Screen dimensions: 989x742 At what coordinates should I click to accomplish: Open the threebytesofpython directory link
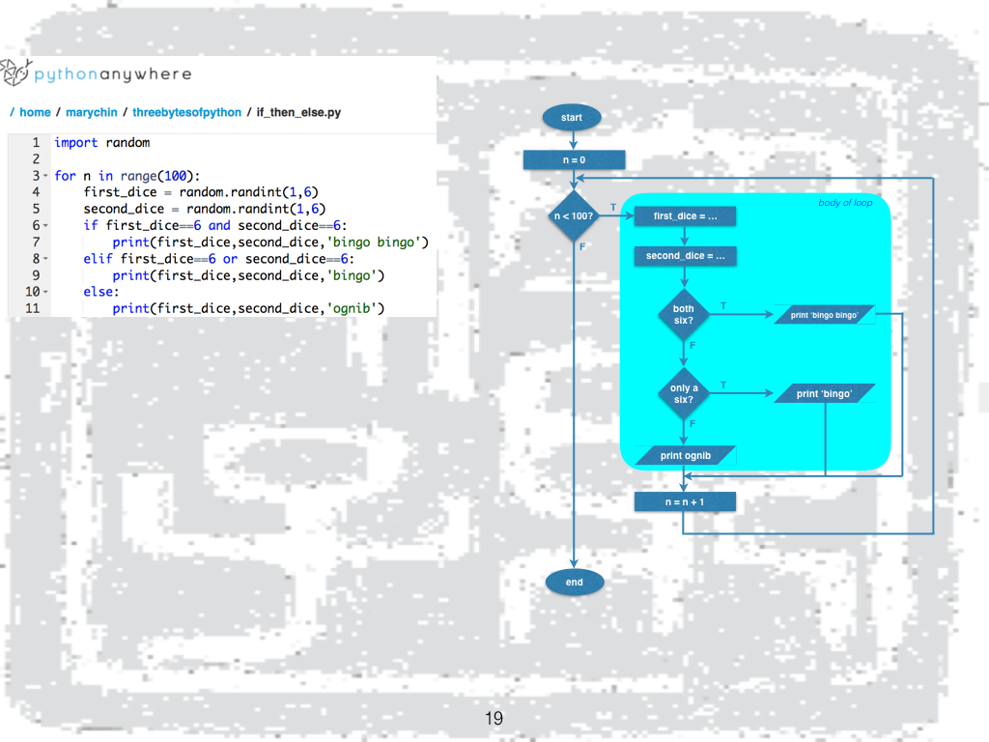186,112
